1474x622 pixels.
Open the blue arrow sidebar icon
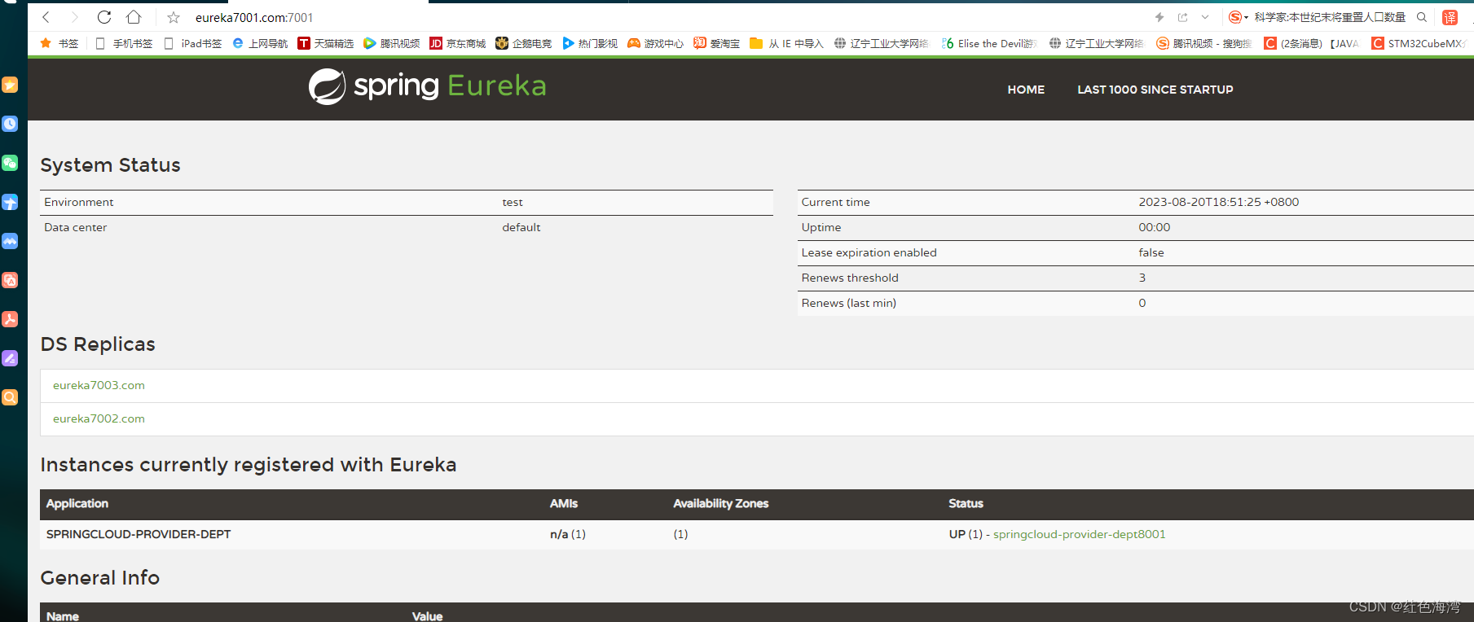tap(10, 202)
